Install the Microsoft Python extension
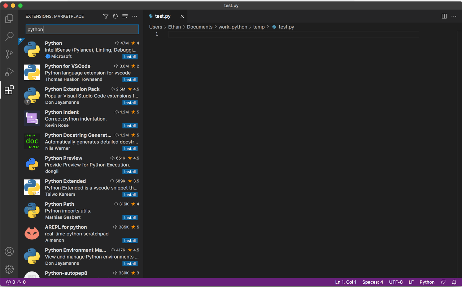Screen dimensions: 462x287 click(130, 57)
